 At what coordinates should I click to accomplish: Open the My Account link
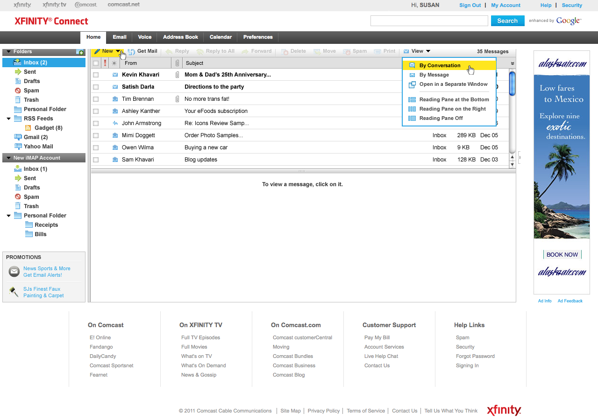[x=505, y=6]
